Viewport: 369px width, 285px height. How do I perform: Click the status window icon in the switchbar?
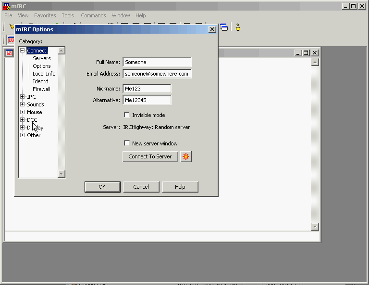pos(11,40)
